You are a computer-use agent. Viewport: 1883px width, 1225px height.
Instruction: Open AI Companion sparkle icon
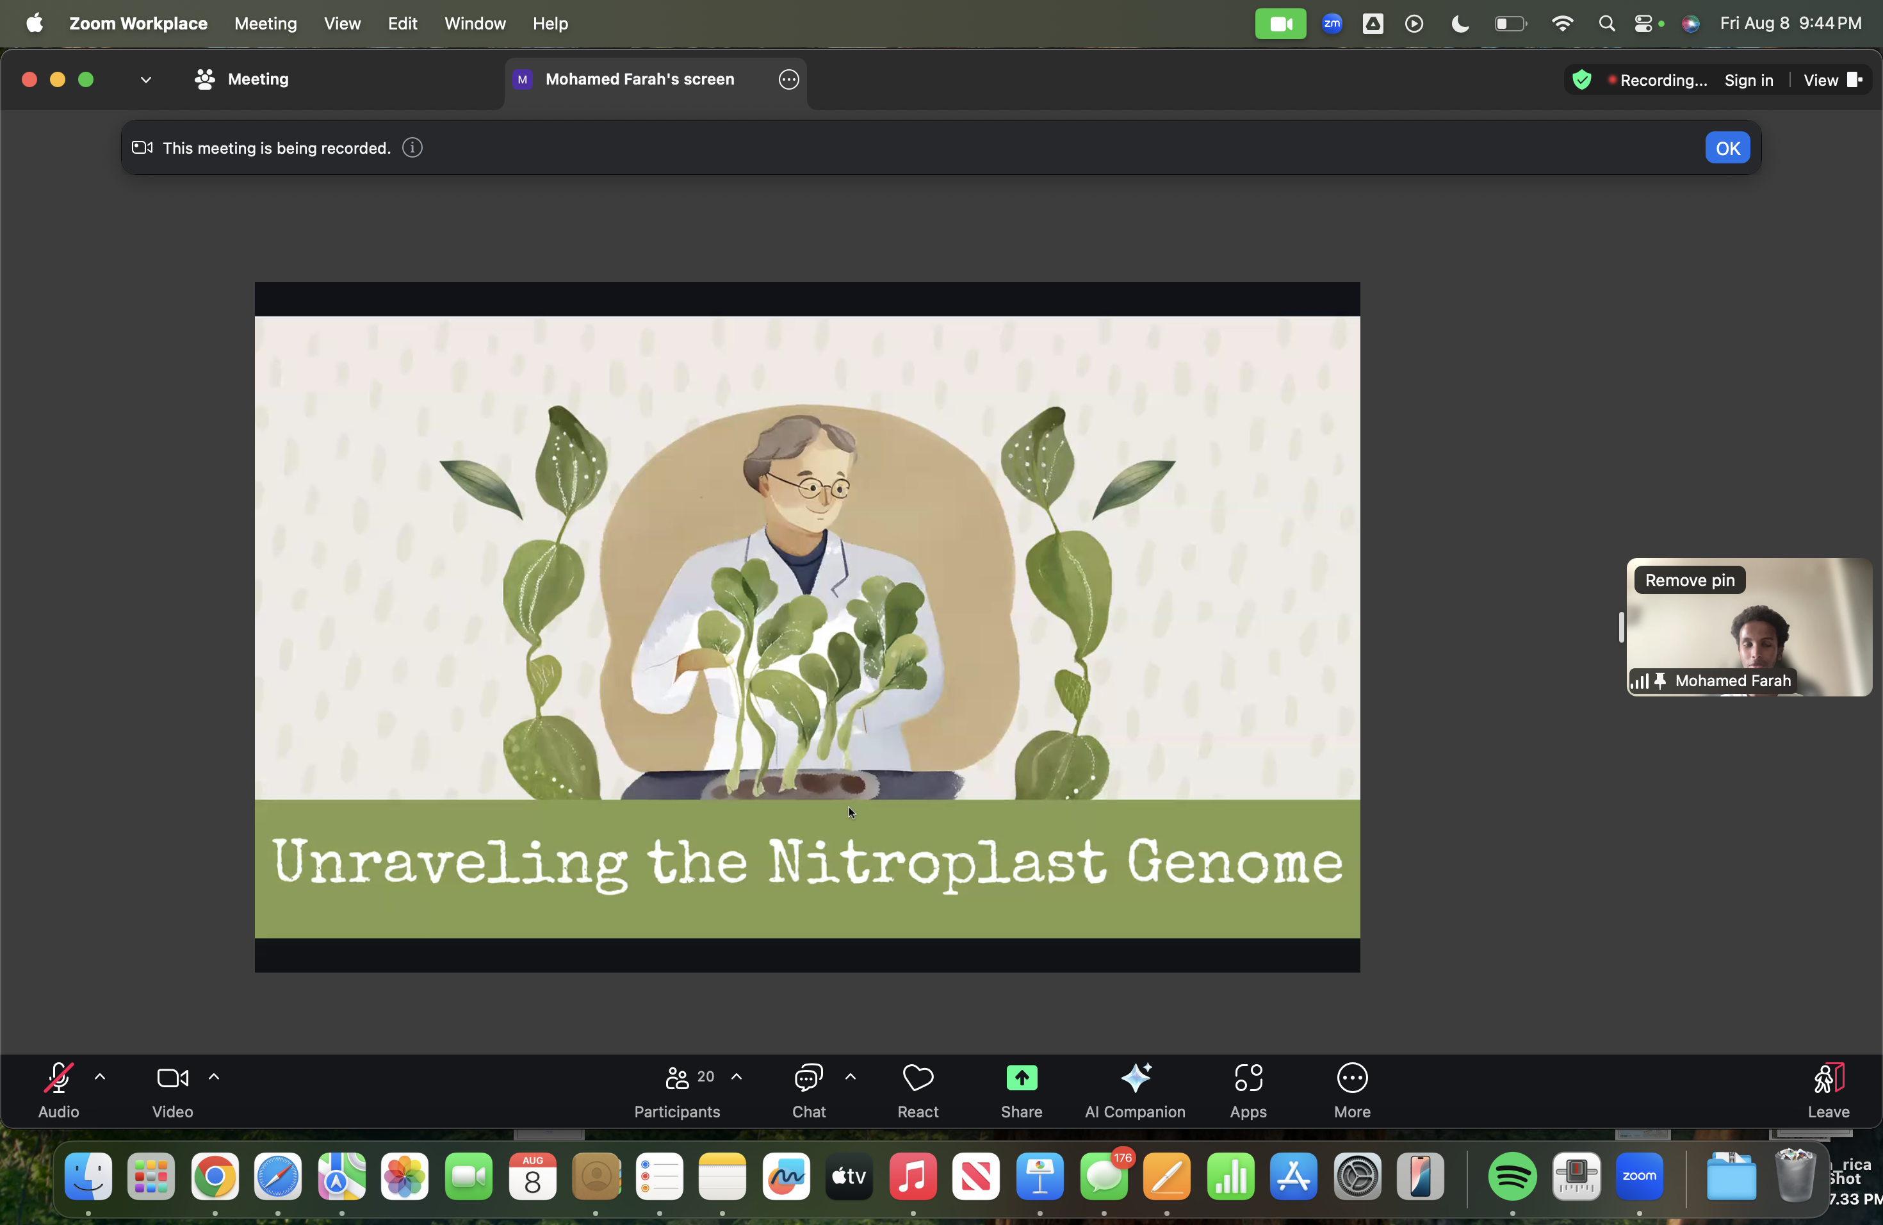[x=1136, y=1078]
